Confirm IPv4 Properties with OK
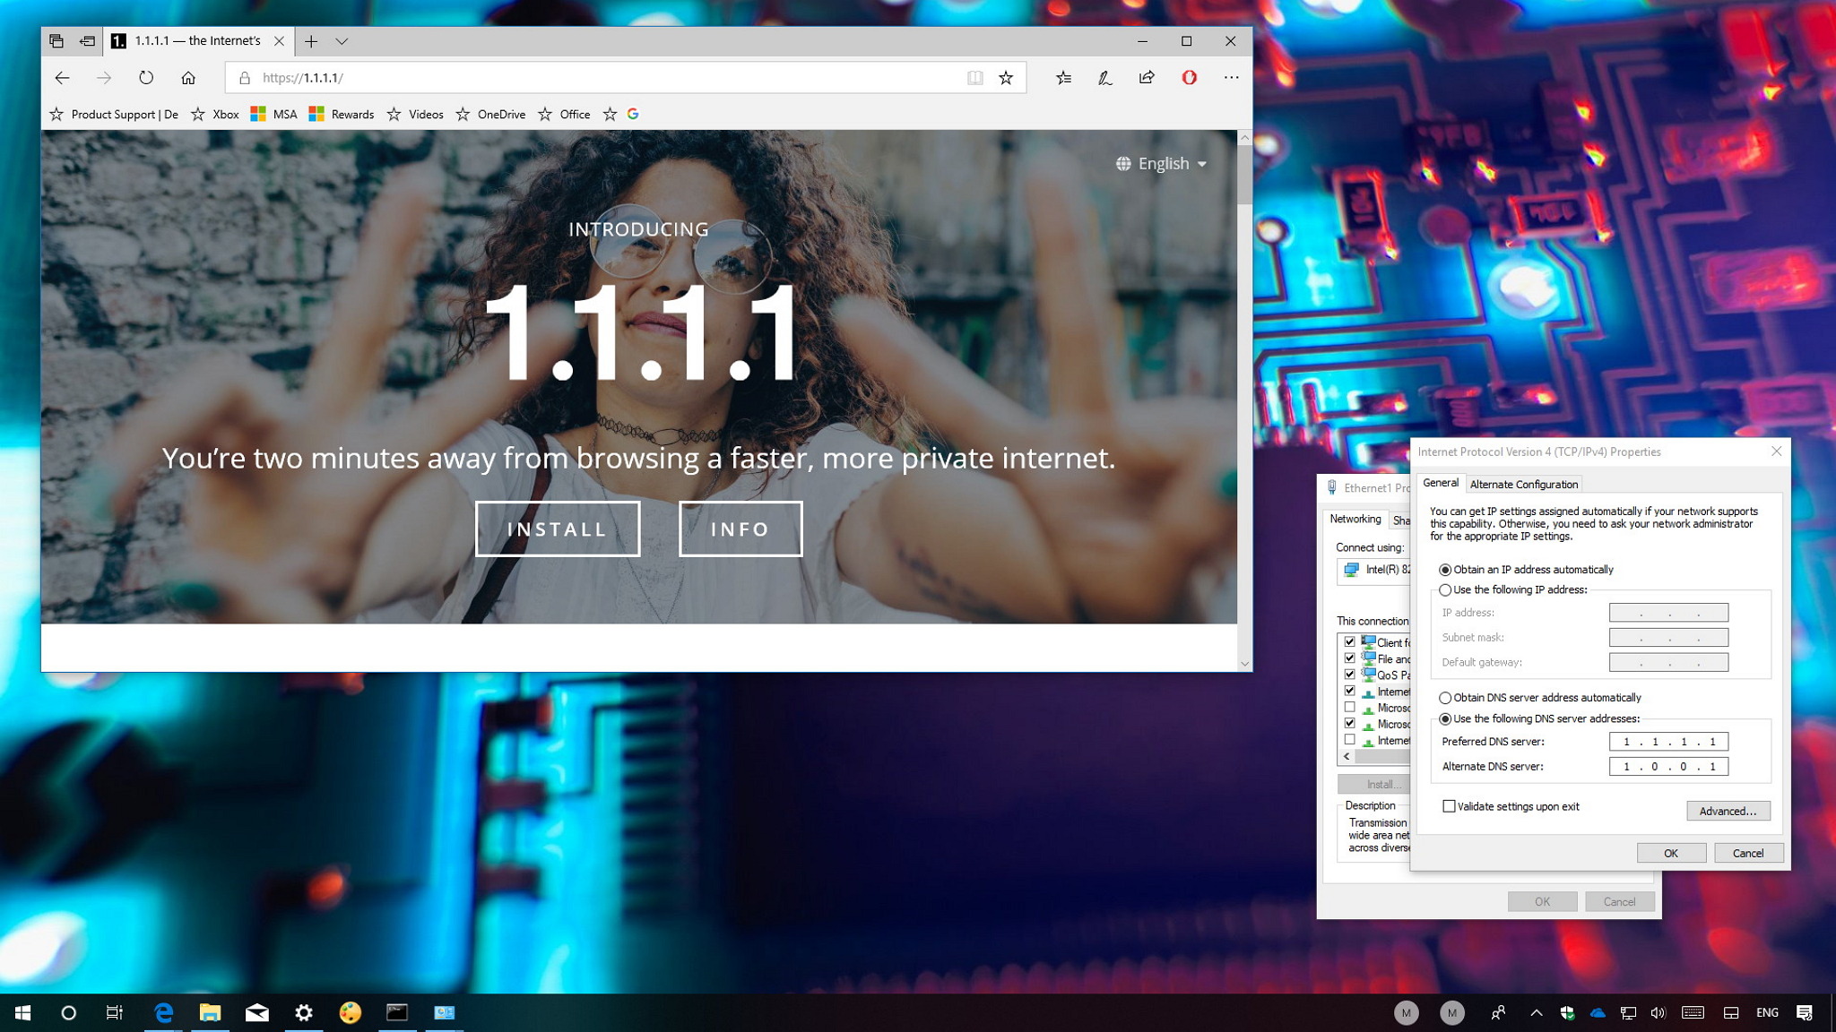The width and height of the screenshot is (1836, 1032). pyautogui.click(x=1671, y=854)
